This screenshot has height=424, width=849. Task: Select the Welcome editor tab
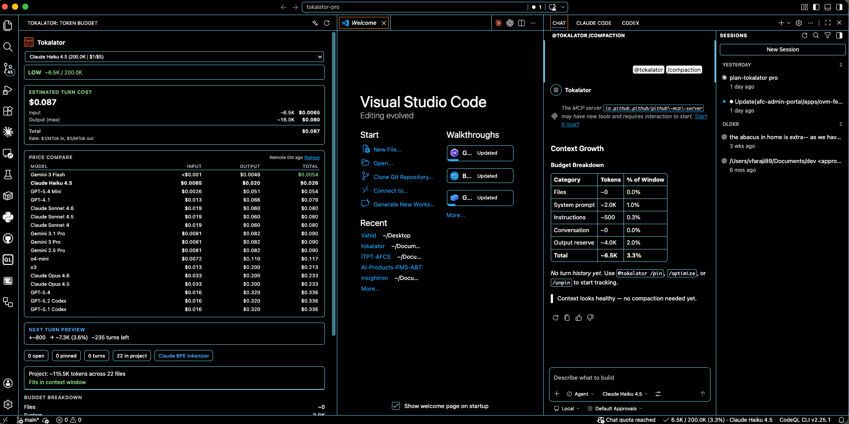(364, 23)
